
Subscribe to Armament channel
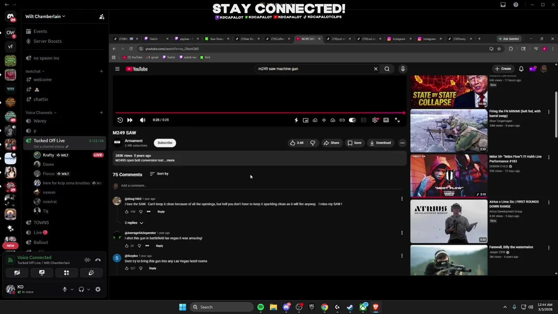[x=165, y=143]
